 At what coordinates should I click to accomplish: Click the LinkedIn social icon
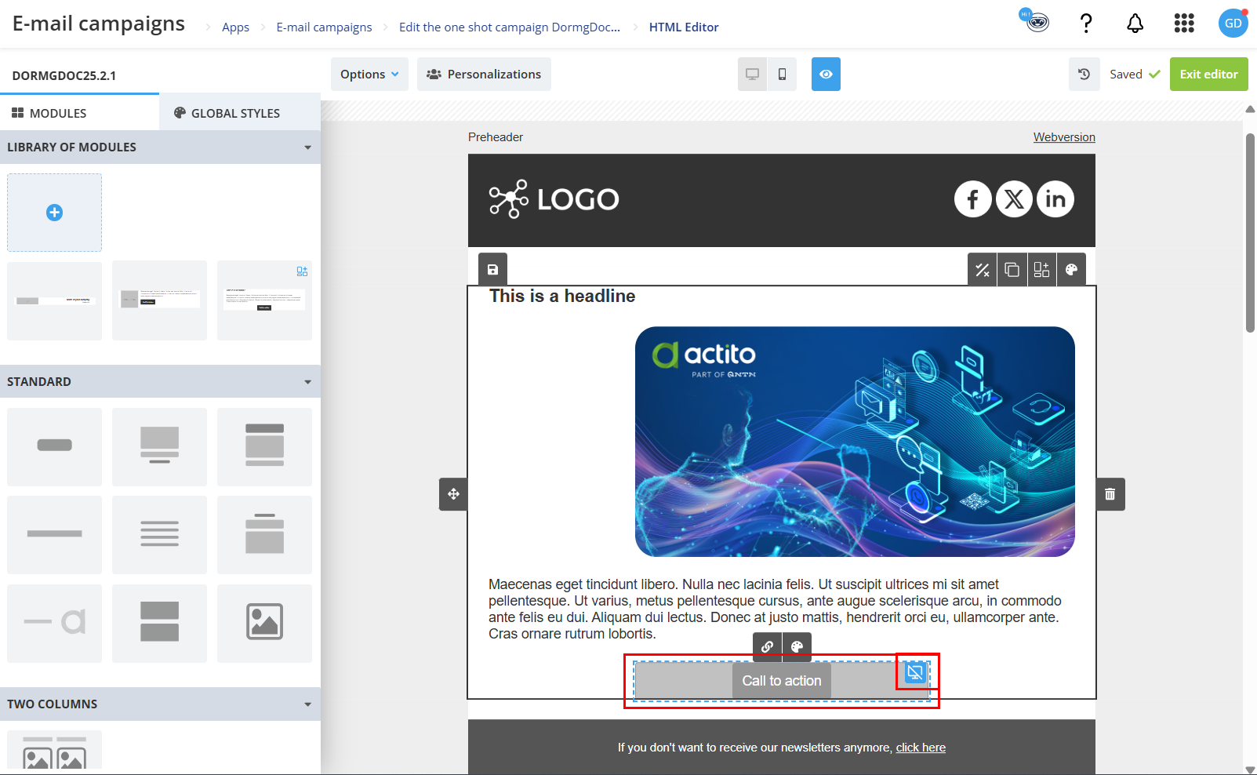point(1055,199)
